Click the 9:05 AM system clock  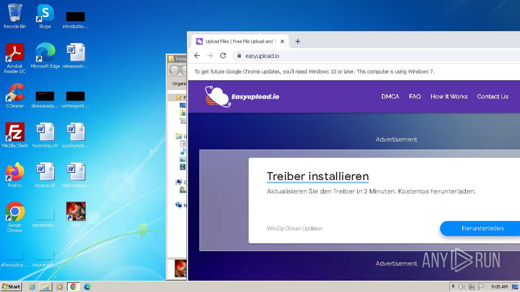tap(499, 287)
